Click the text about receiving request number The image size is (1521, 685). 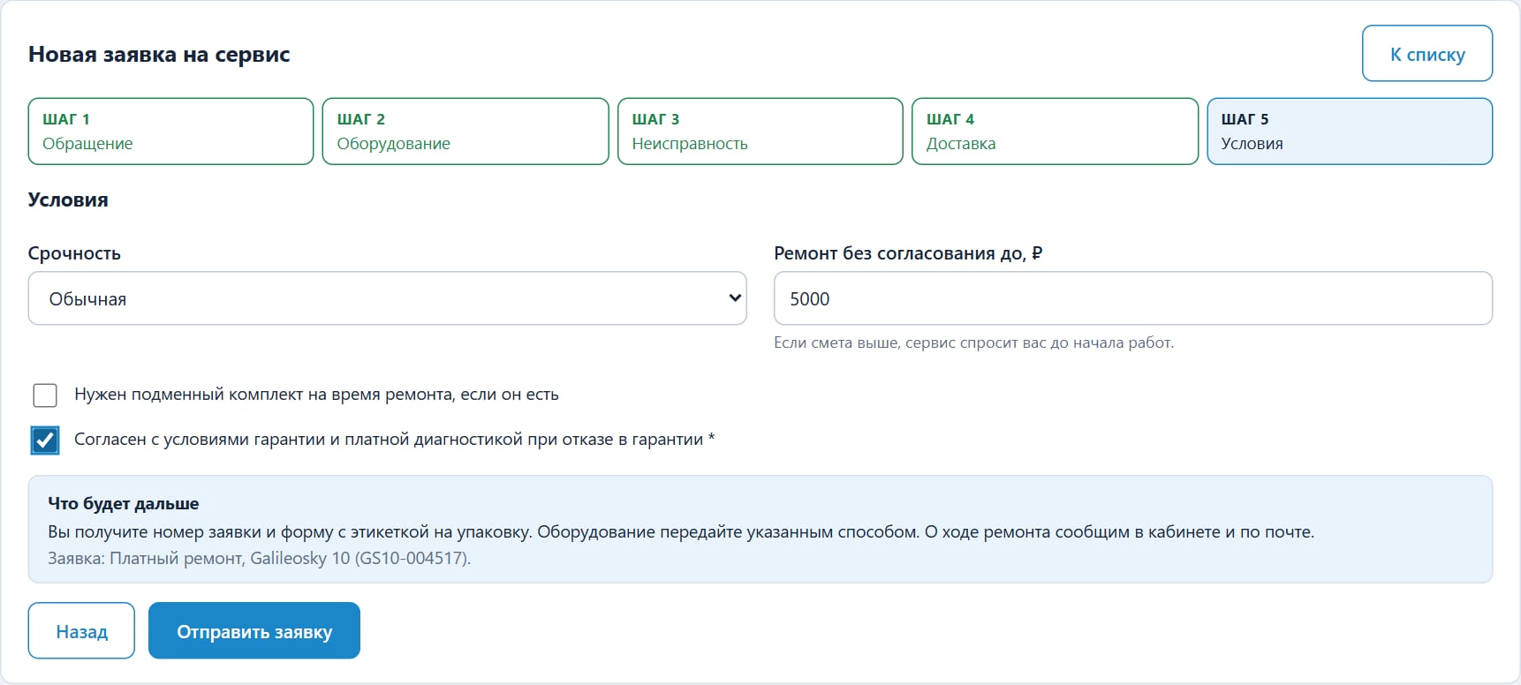point(681,532)
